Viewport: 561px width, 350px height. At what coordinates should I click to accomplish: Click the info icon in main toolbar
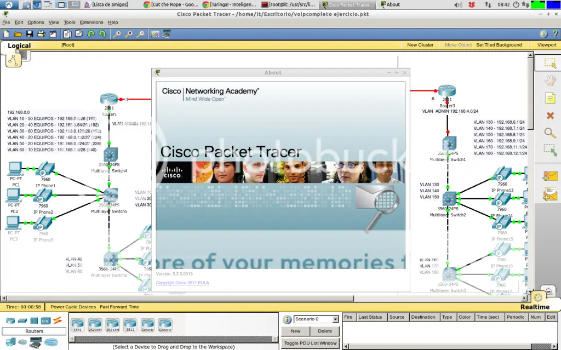click(x=543, y=34)
